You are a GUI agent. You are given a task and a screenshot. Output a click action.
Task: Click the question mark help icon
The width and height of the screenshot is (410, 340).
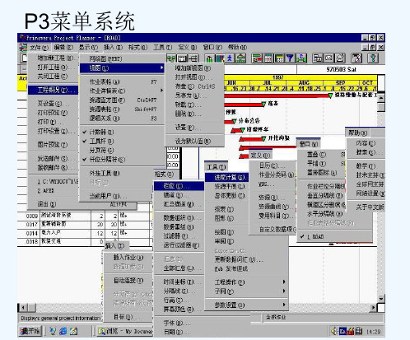click(x=373, y=58)
